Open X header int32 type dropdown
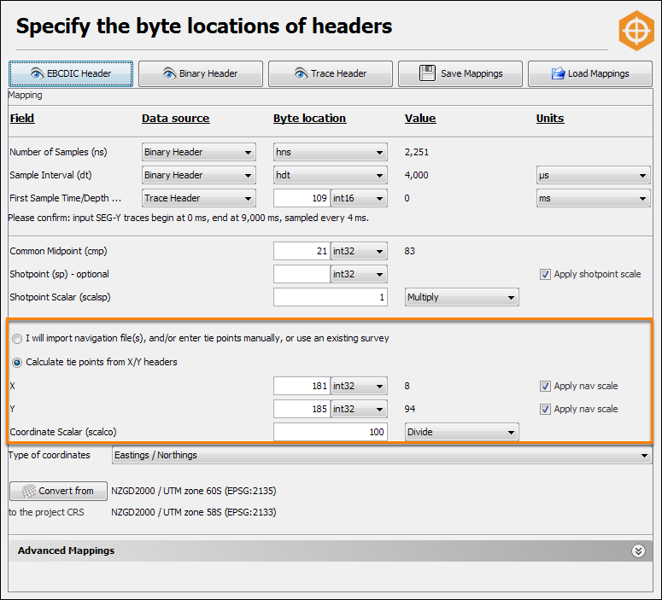 click(x=359, y=386)
